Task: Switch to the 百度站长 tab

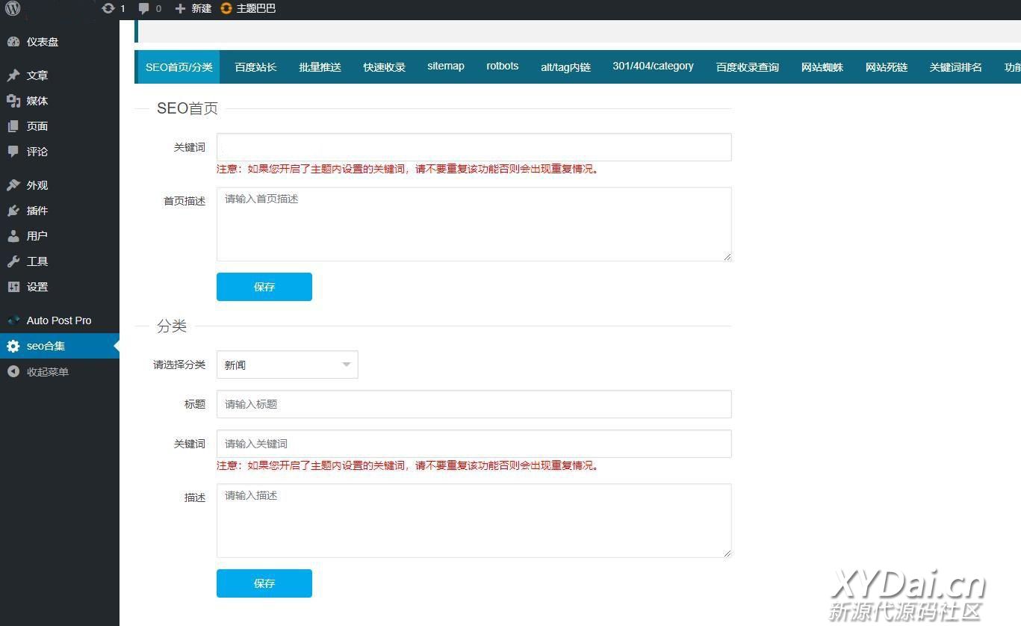Action: (x=255, y=67)
